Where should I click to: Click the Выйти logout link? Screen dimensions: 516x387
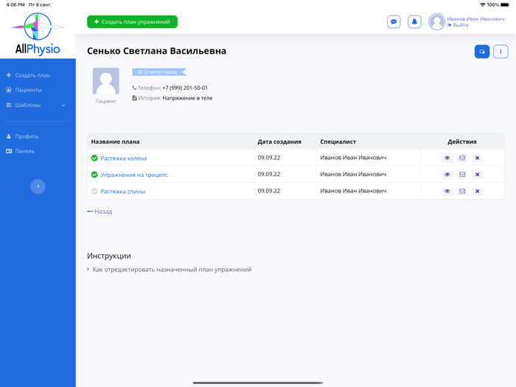coord(458,25)
